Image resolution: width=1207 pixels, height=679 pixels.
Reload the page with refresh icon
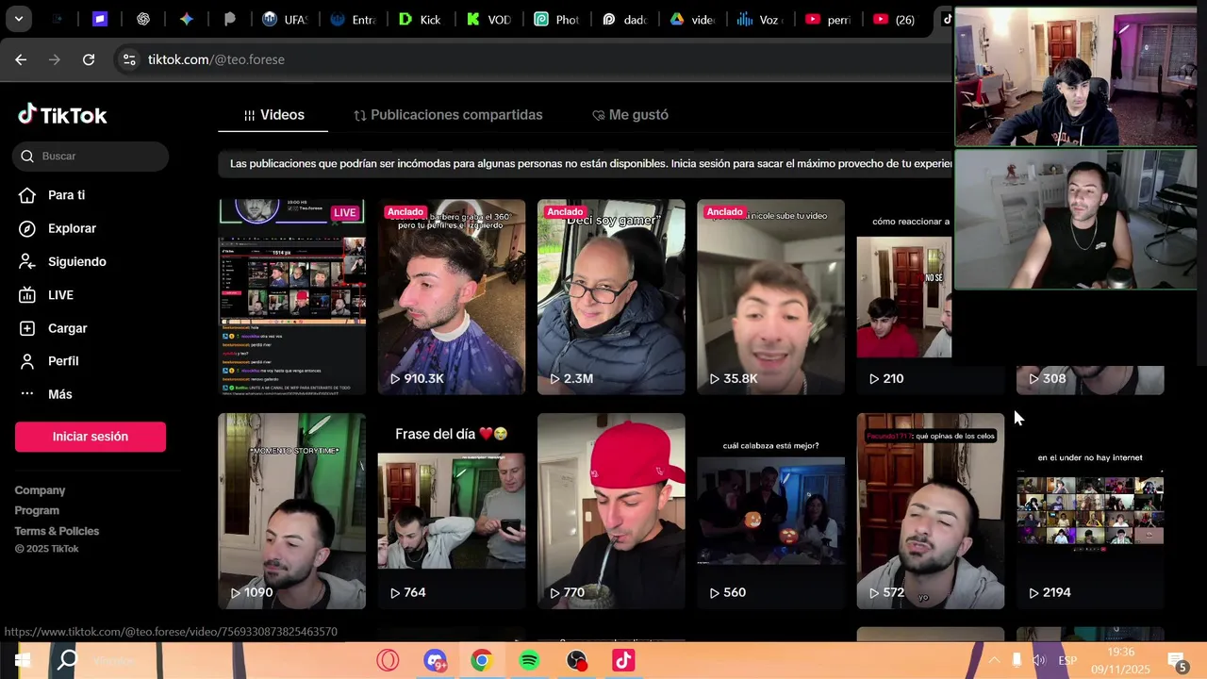[89, 59]
